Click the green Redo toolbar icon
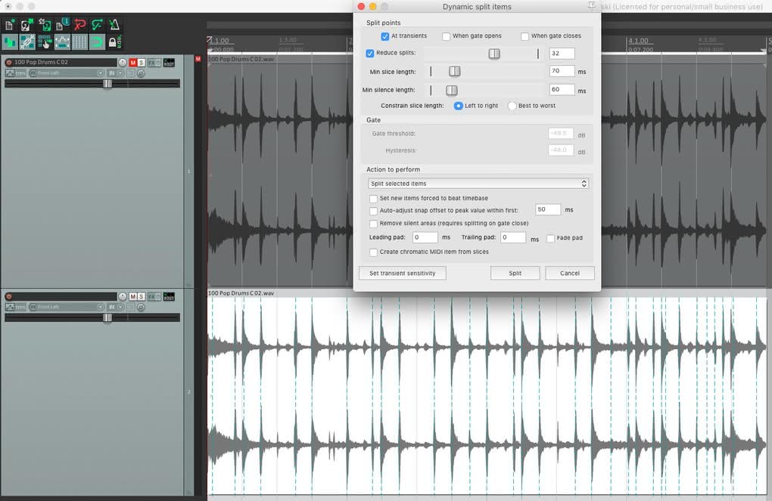This screenshot has height=501, width=772. pyautogui.click(x=97, y=25)
